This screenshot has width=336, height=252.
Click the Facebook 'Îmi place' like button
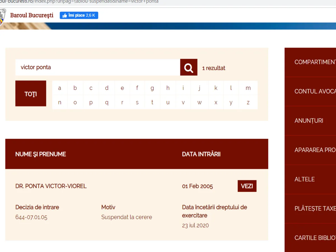tap(79, 15)
